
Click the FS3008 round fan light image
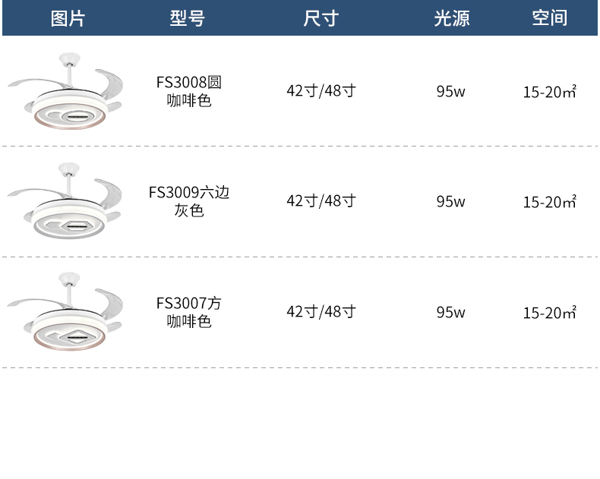[x=65, y=91]
